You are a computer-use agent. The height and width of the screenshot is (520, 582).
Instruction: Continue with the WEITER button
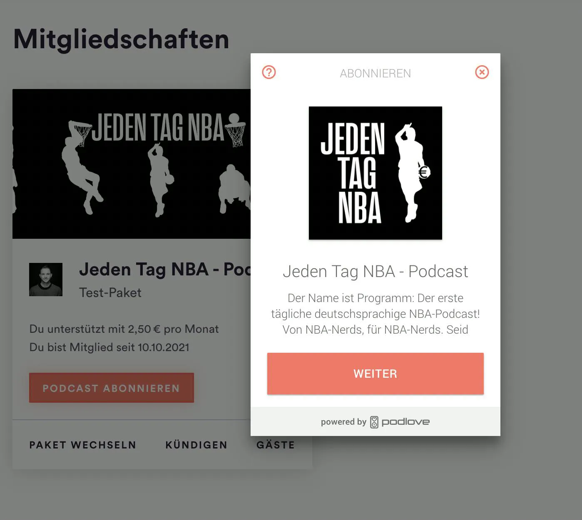pyautogui.click(x=376, y=374)
